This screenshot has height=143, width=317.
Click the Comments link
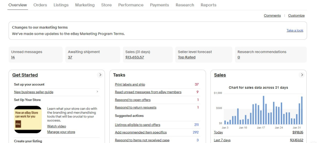pyautogui.click(x=272, y=15)
